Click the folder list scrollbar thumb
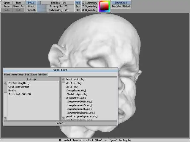 point(5,89)
